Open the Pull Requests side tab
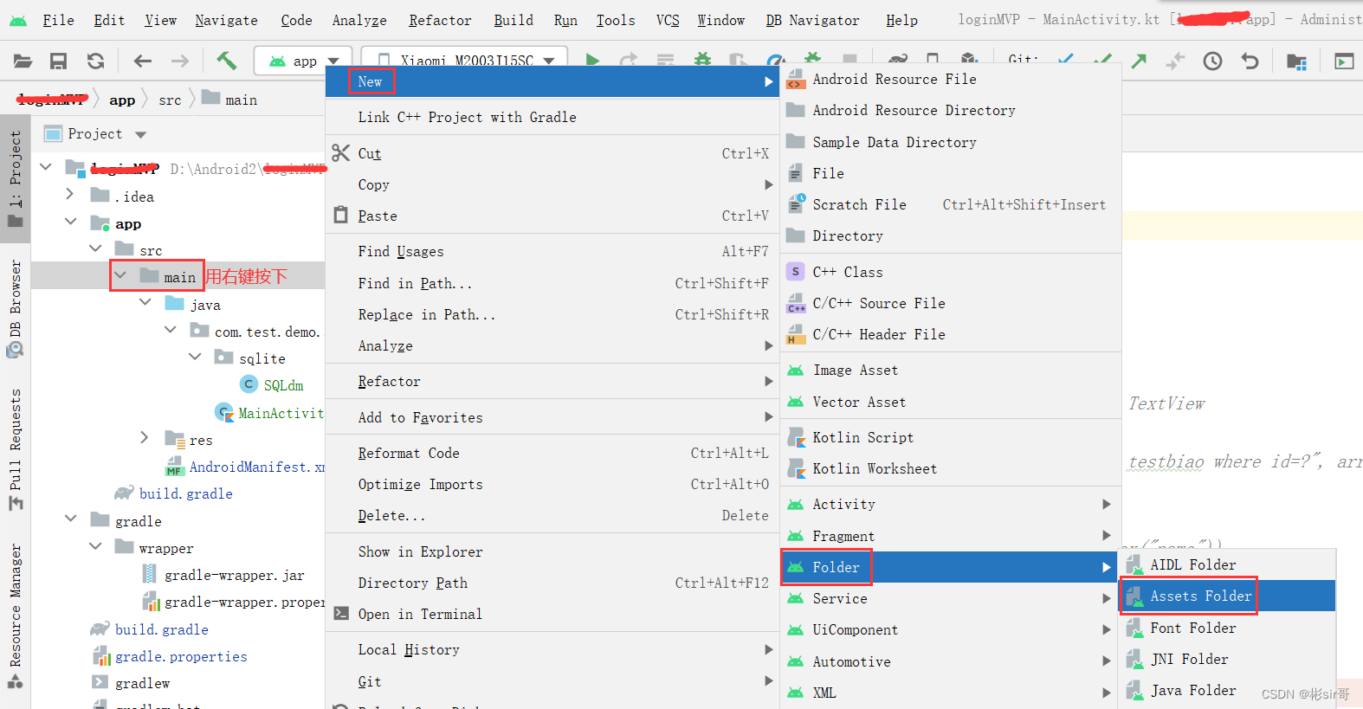This screenshot has width=1363, height=709. [15, 450]
